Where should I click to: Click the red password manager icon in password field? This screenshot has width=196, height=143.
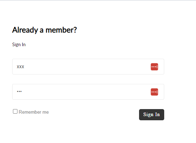154,92
